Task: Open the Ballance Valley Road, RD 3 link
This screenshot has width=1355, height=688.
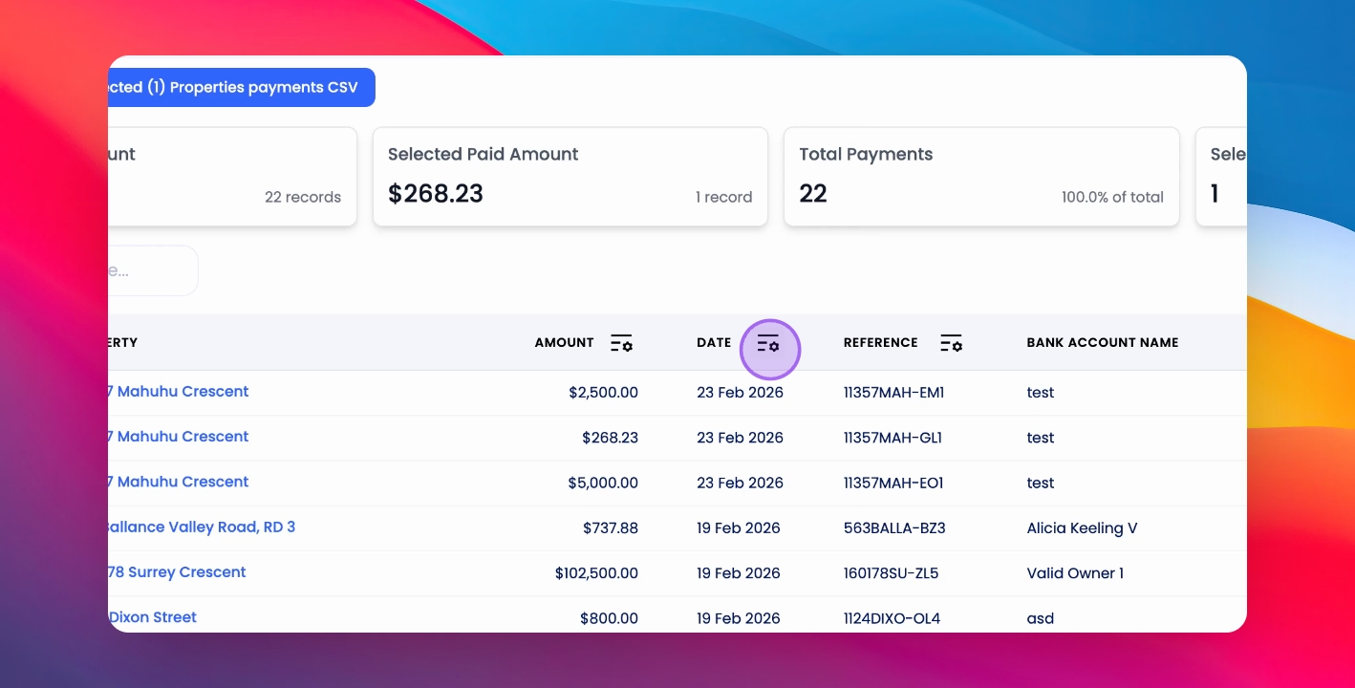Action: click(x=202, y=527)
